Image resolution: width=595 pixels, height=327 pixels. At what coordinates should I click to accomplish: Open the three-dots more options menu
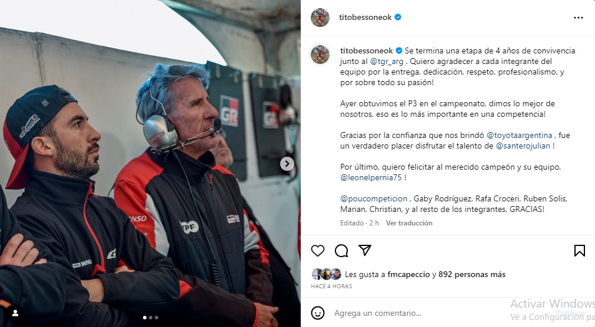pyautogui.click(x=579, y=18)
